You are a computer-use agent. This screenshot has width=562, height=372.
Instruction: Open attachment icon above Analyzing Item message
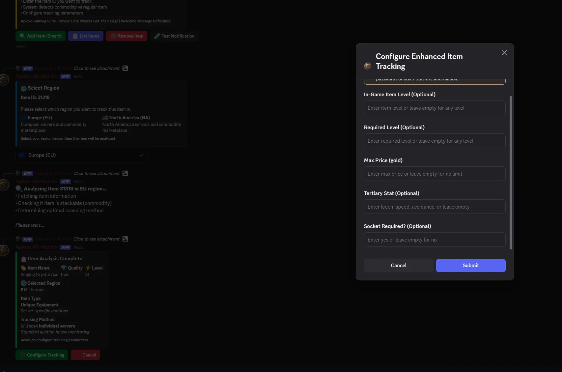(x=125, y=173)
